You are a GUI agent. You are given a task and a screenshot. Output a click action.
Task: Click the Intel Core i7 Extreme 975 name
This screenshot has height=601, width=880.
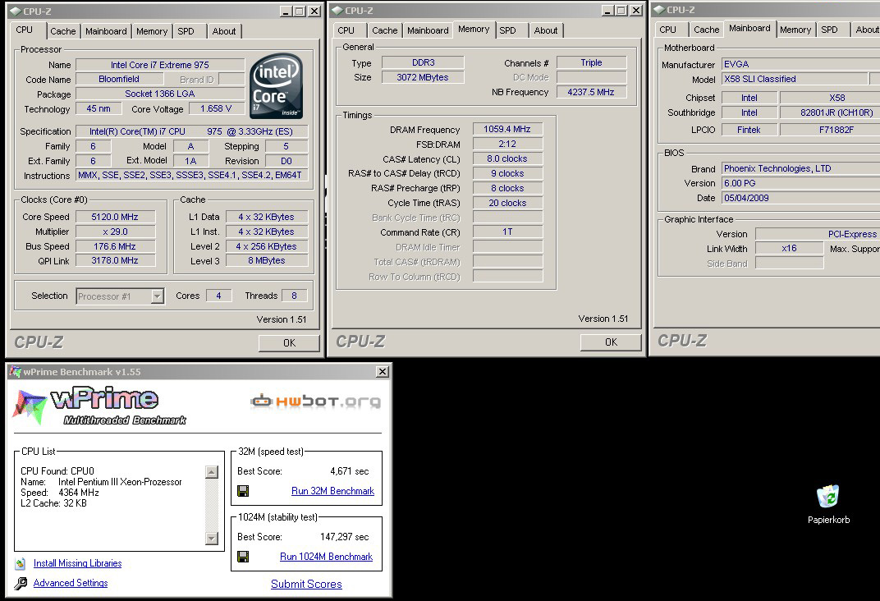160,65
